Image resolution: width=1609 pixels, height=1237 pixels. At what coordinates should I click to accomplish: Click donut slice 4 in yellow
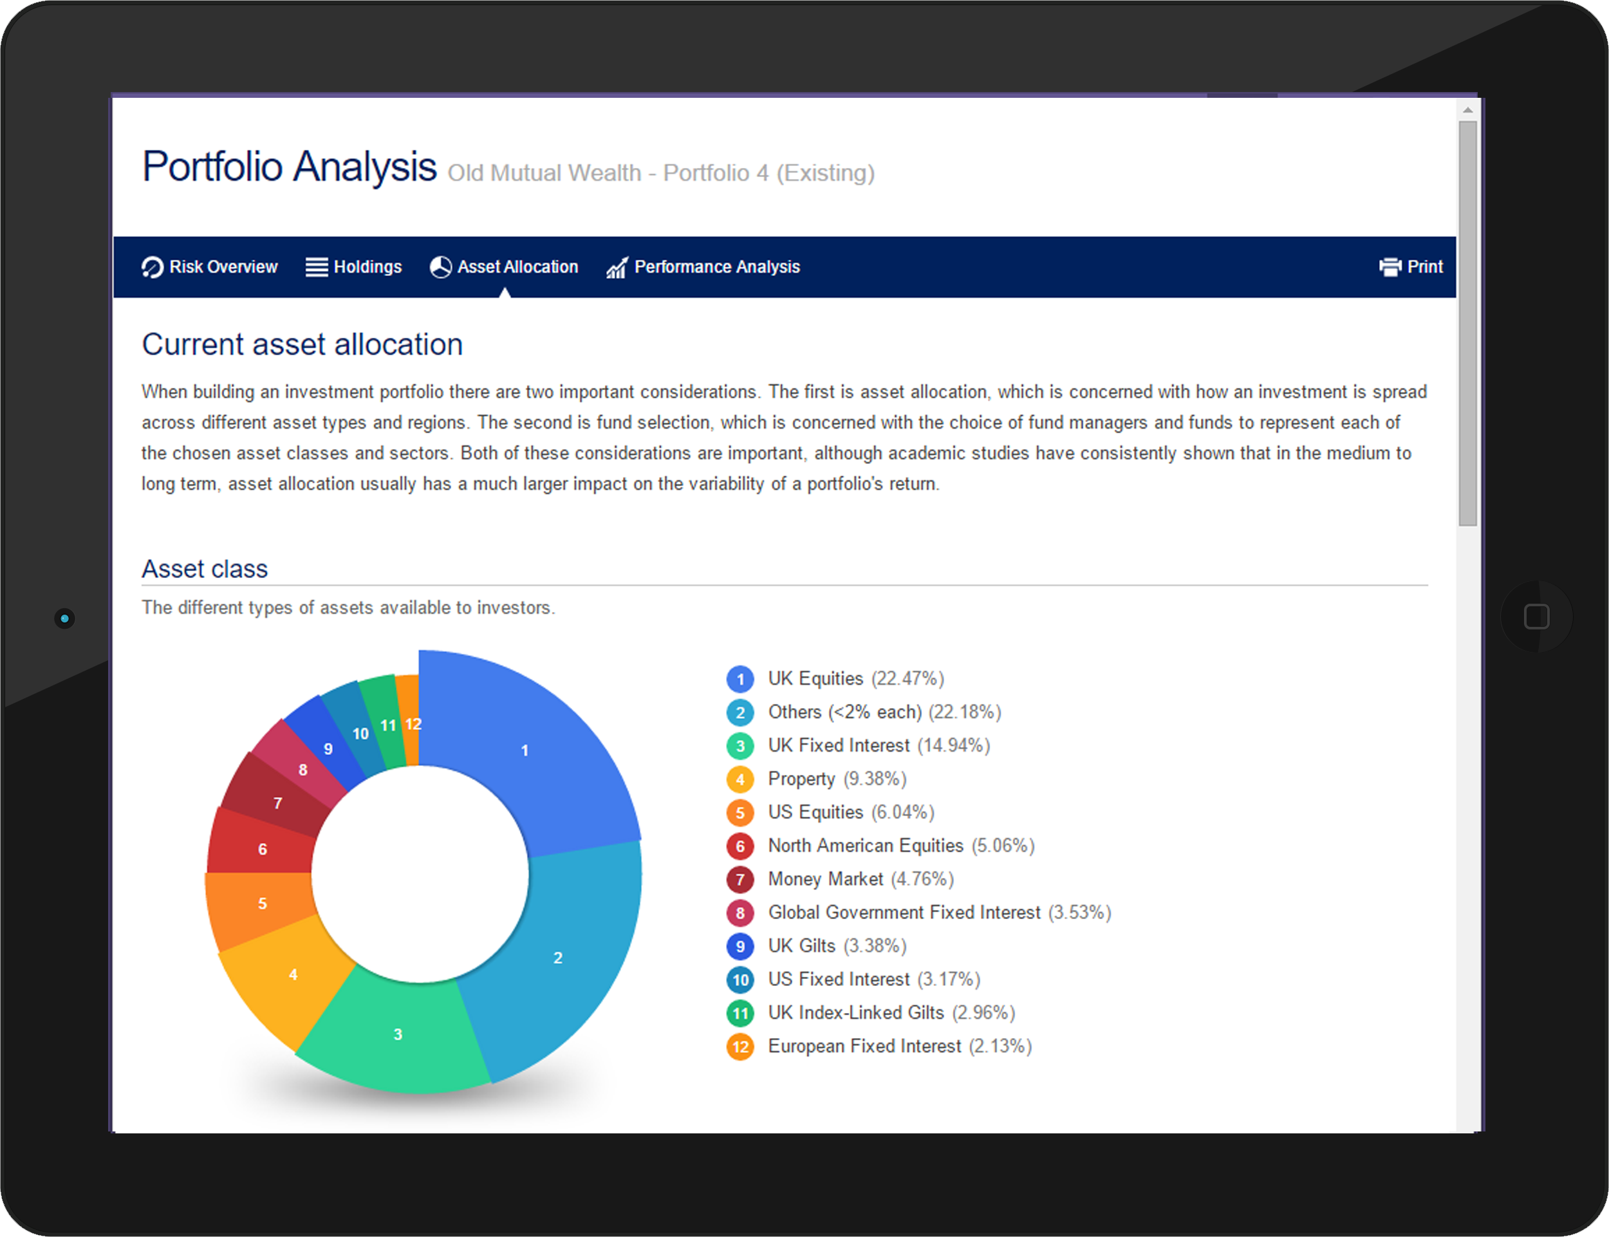[x=293, y=974]
